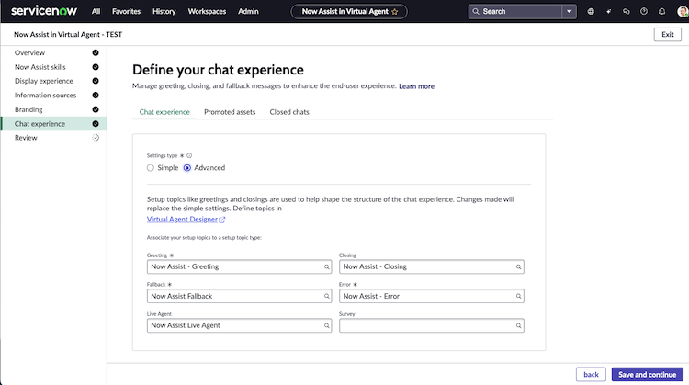
Task: Click the Display experience completed checkmark
Action: tap(96, 81)
